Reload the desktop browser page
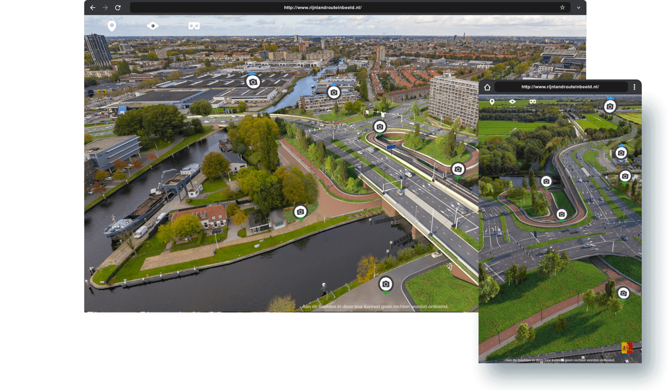670x391 pixels. coord(118,8)
